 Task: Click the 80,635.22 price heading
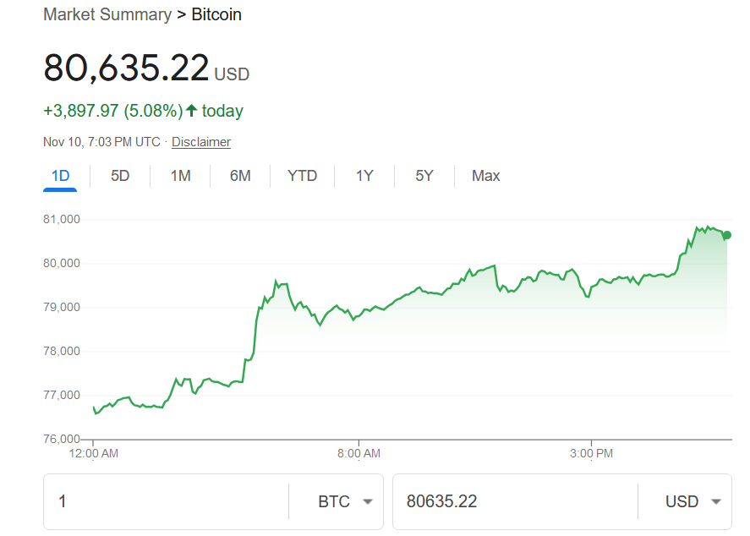click(127, 68)
